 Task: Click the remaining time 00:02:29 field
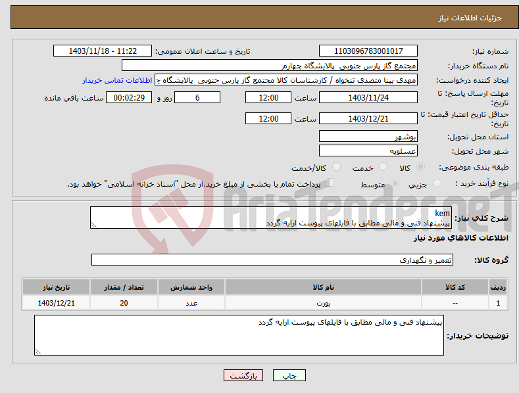[x=129, y=97]
